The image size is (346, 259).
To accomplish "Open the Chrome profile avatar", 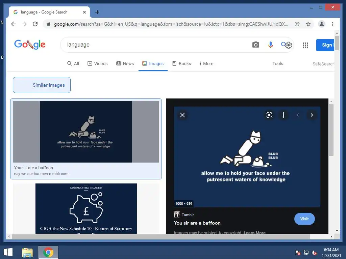I will 322,24.
